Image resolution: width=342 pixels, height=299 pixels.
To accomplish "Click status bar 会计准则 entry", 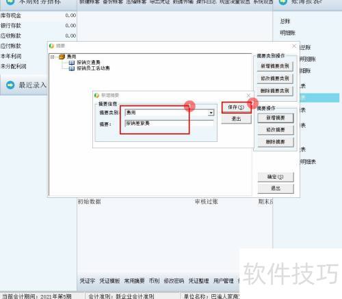I will click(x=121, y=296).
